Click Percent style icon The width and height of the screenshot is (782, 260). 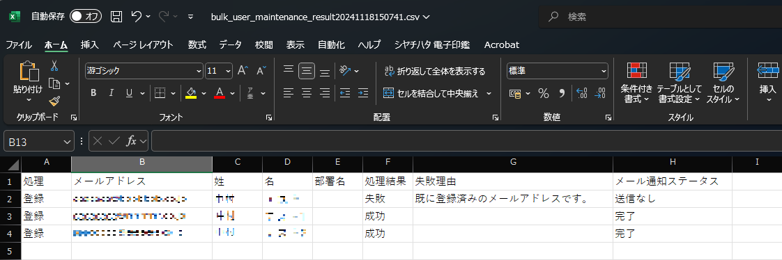pyautogui.click(x=544, y=93)
